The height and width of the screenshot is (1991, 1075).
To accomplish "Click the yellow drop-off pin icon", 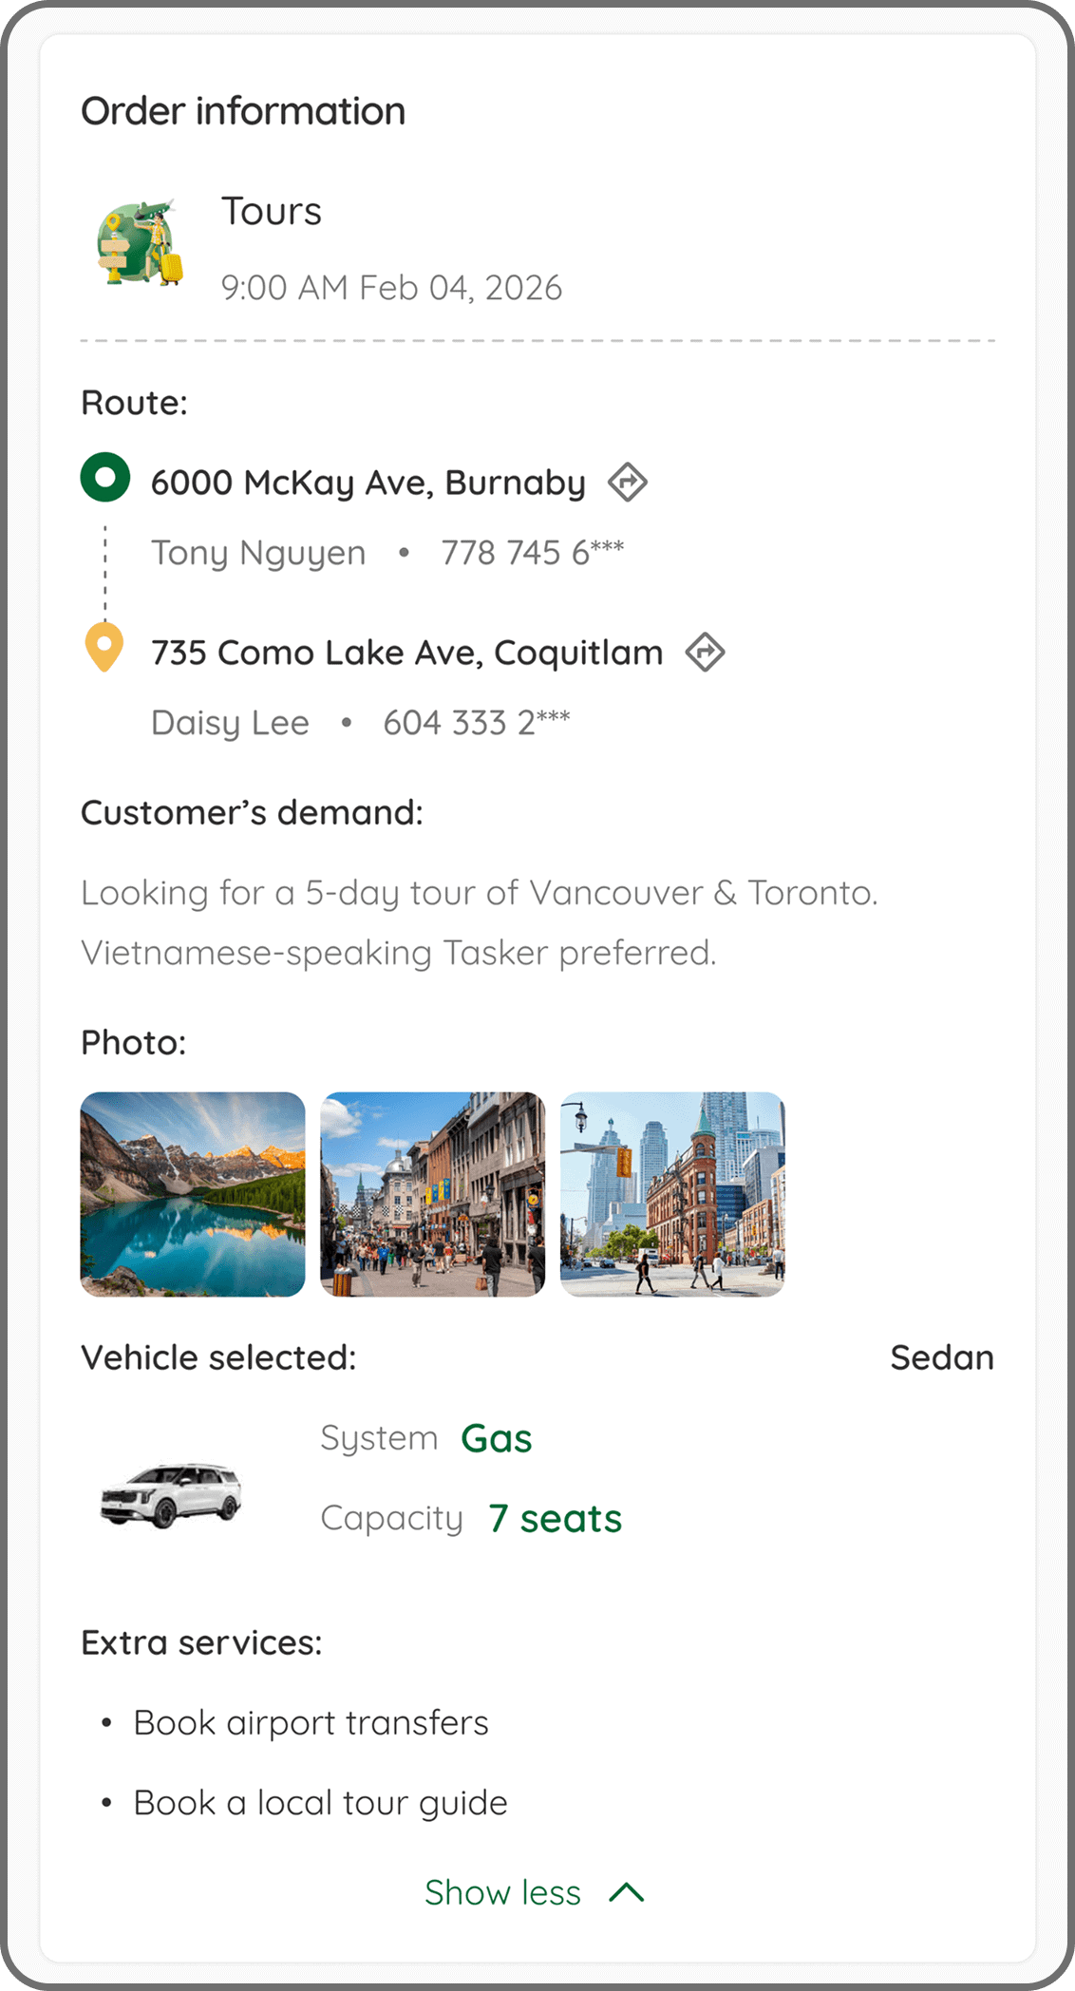I will (104, 647).
